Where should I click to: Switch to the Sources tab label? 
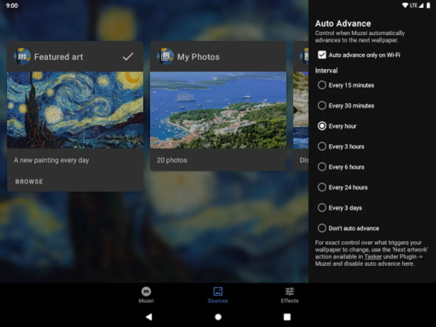coord(218,301)
